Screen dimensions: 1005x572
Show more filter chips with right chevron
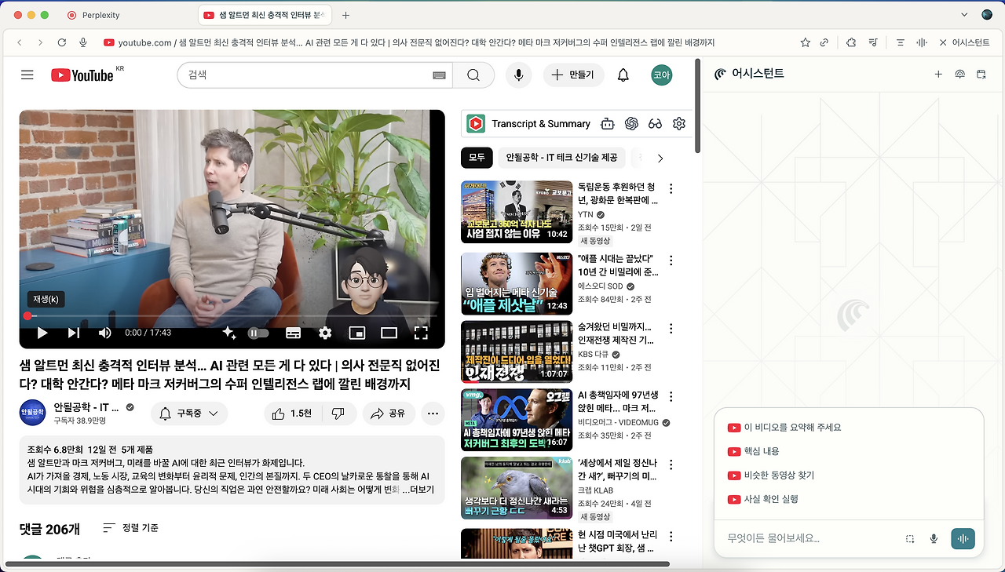660,158
